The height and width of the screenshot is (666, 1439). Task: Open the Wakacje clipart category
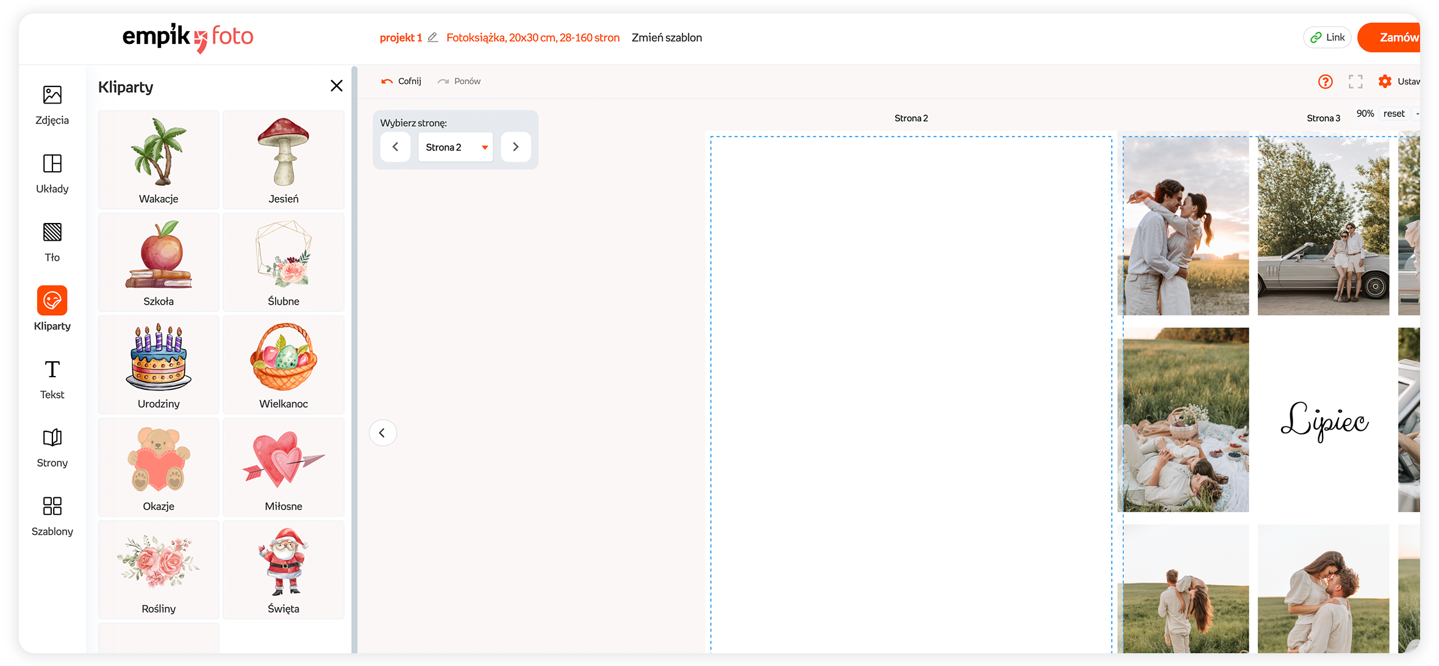click(159, 160)
